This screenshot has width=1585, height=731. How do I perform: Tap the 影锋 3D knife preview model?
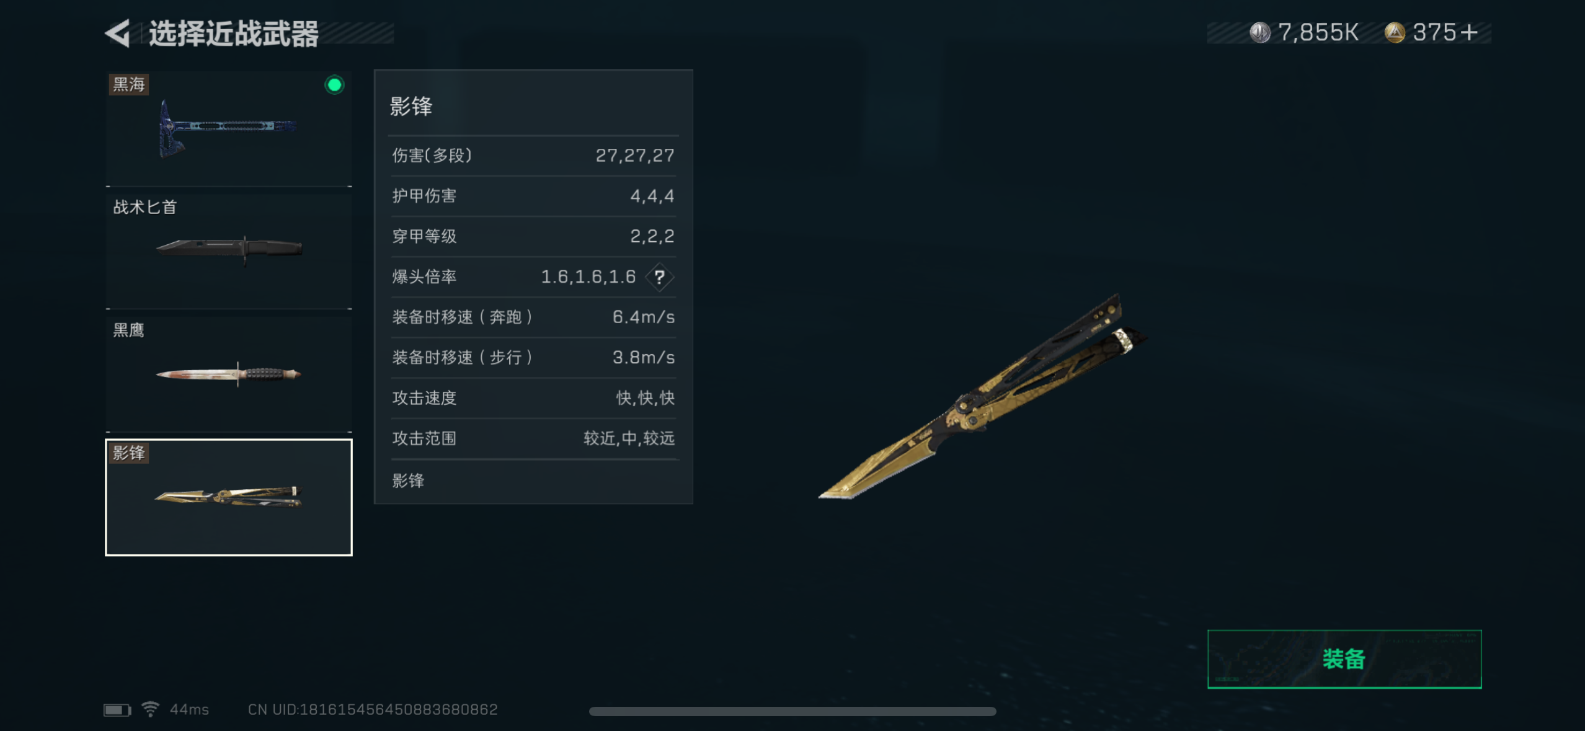983,396
